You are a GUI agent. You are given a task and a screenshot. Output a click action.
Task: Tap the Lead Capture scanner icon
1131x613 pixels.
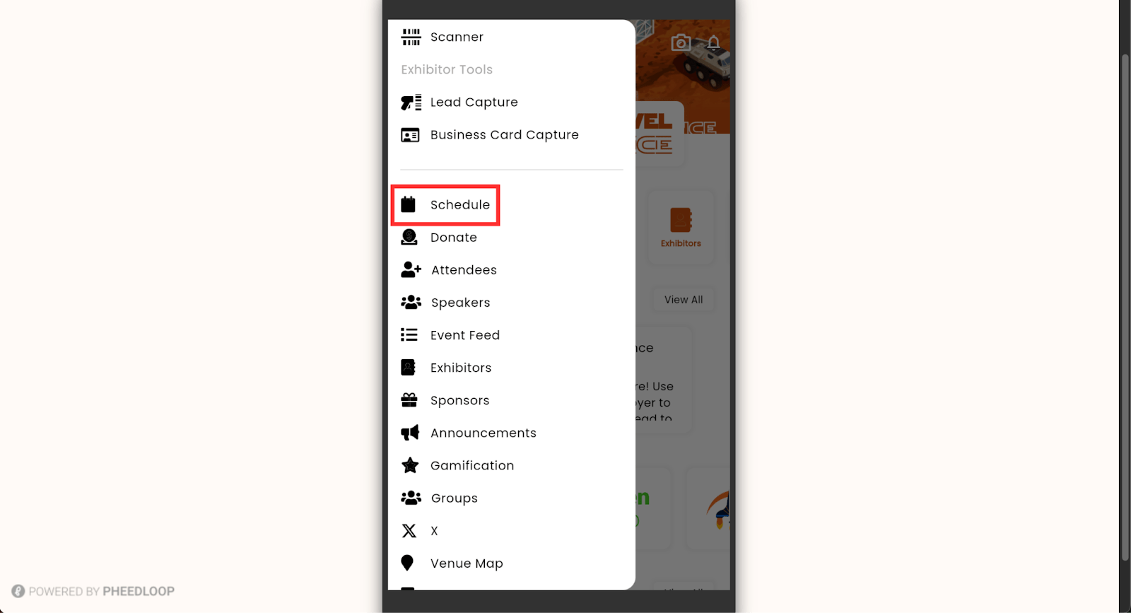[x=411, y=103]
